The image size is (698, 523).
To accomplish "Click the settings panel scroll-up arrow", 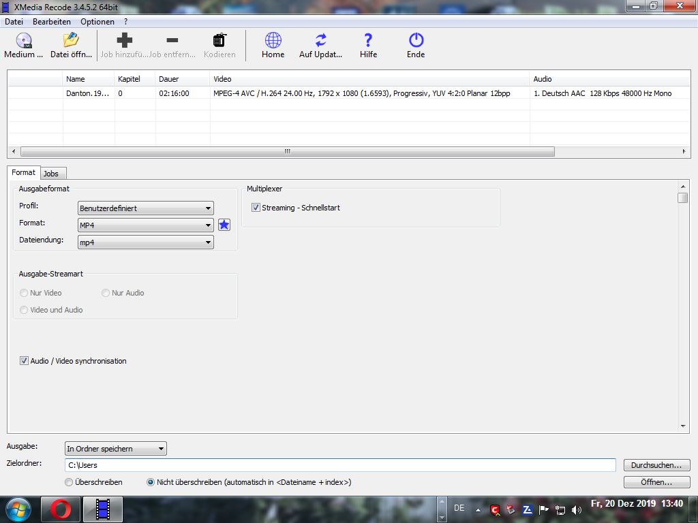I will click(x=683, y=186).
